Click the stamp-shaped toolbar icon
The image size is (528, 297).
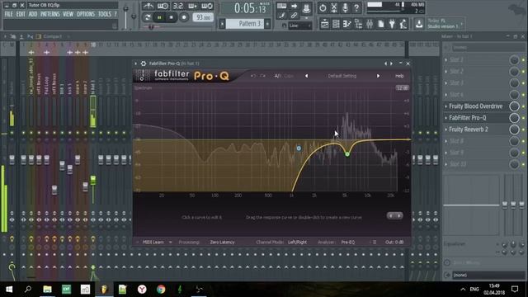coord(306,7)
